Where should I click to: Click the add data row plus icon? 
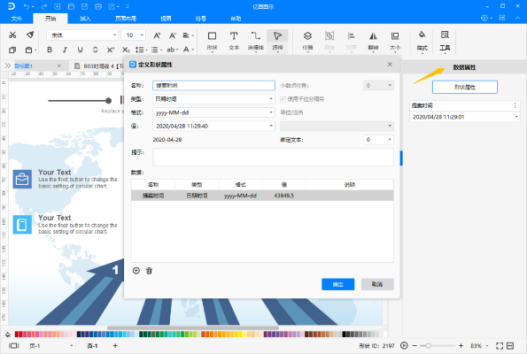tap(136, 271)
